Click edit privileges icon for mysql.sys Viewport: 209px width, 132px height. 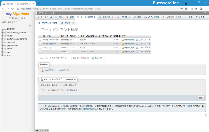[x=123, y=48]
